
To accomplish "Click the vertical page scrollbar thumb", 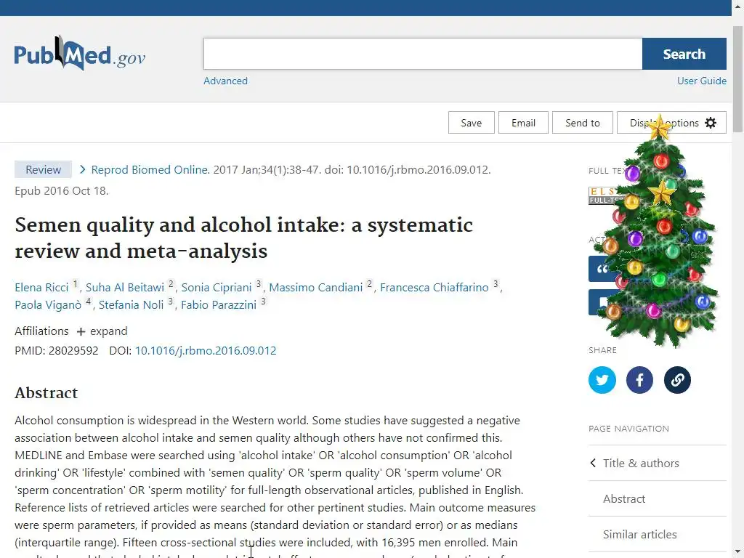I will (738, 78).
